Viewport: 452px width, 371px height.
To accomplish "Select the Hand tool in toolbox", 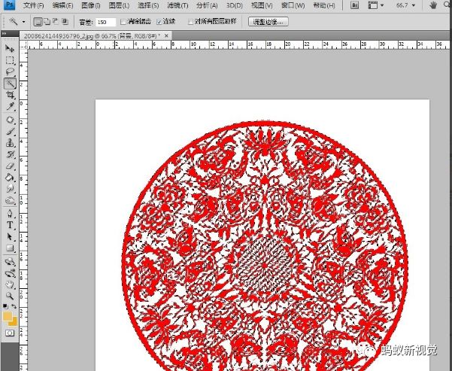I will tap(10, 284).
